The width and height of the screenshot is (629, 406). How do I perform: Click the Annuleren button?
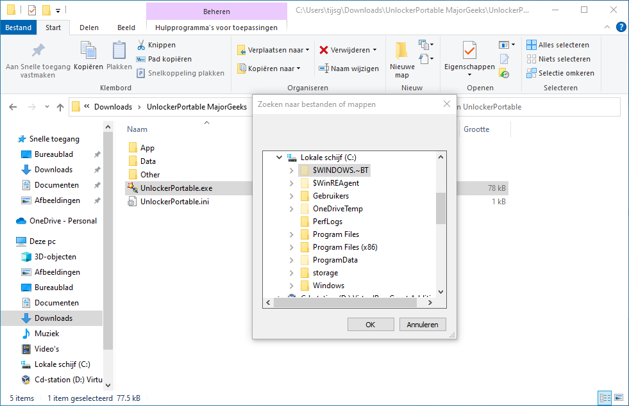click(x=423, y=325)
